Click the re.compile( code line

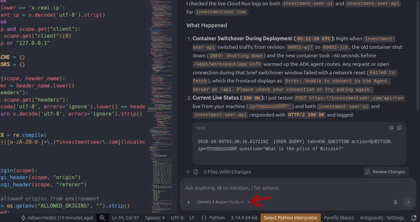pyautogui.click(x=24, y=135)
